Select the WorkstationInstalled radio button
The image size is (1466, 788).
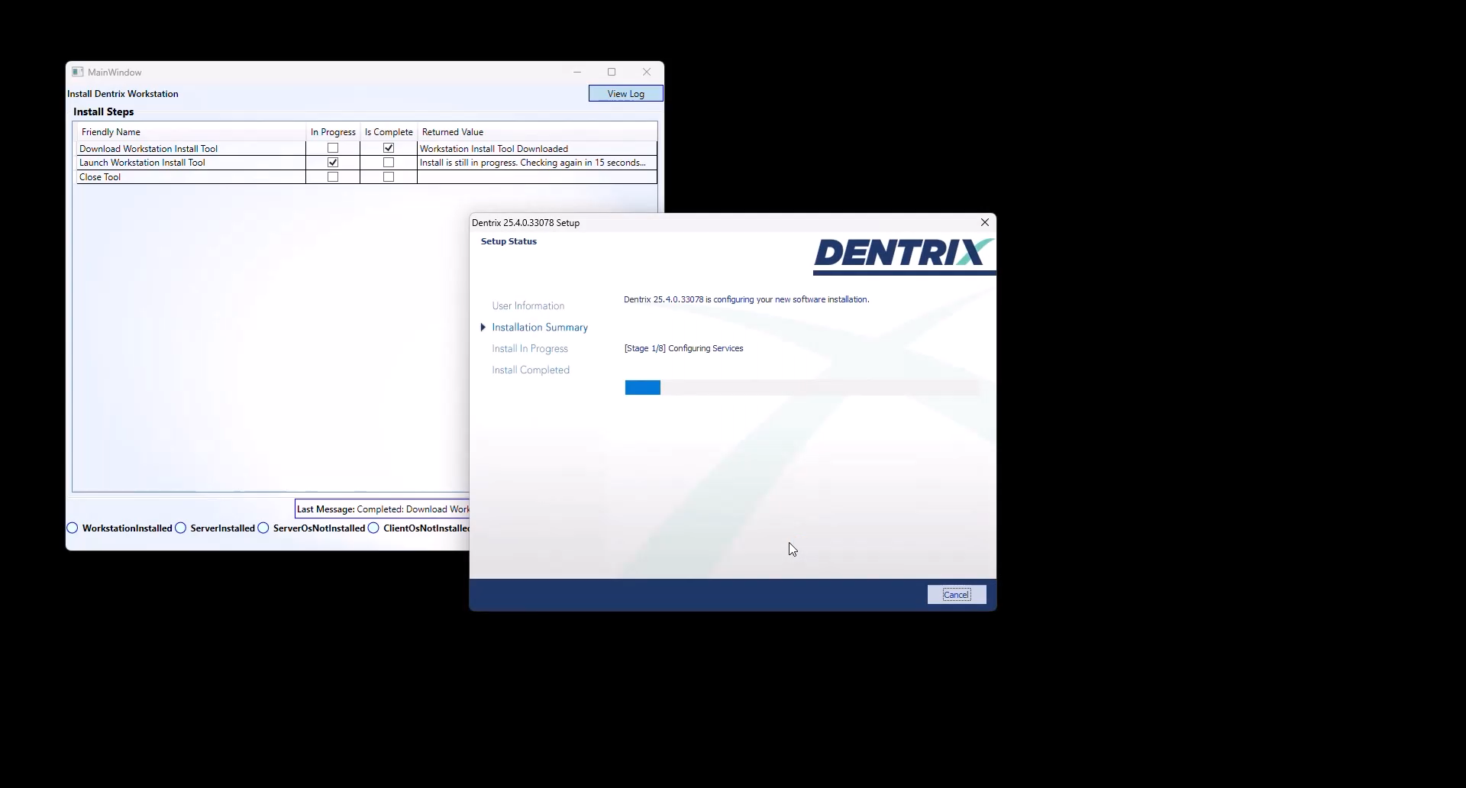[x=73, y=528]
